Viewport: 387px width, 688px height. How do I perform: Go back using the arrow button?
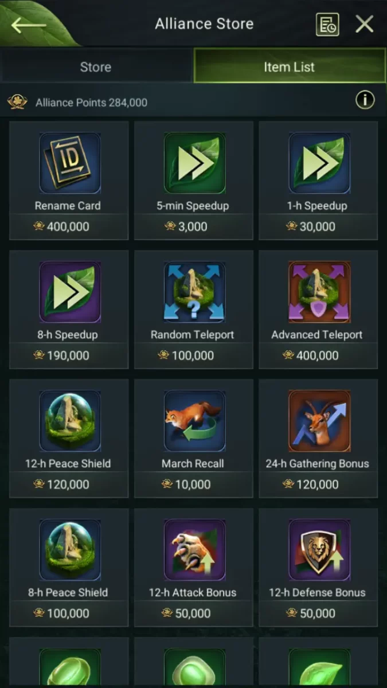pyautogui.click(x=29, y=25)
